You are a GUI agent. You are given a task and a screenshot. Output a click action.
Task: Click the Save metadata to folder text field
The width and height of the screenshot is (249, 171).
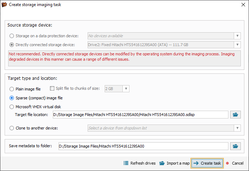[x=143, y=146]
